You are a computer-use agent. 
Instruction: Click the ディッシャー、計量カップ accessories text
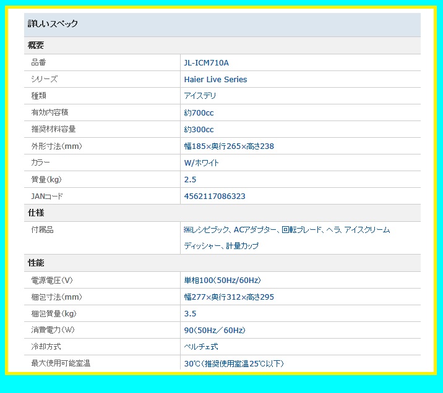tap(221, 246)
